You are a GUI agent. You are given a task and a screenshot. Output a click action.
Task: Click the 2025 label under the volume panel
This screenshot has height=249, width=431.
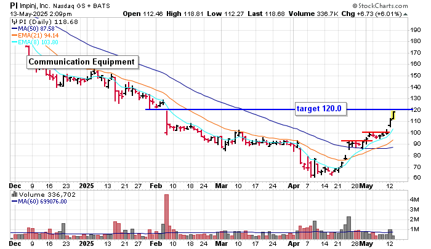coord(86,243)
